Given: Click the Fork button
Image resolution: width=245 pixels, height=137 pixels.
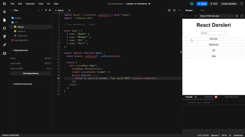Looking at the screenshot, I should (214, 4).
